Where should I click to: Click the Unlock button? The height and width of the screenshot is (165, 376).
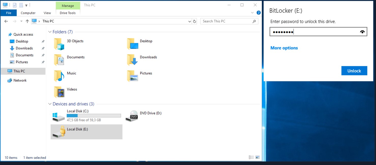pos(354,71)
